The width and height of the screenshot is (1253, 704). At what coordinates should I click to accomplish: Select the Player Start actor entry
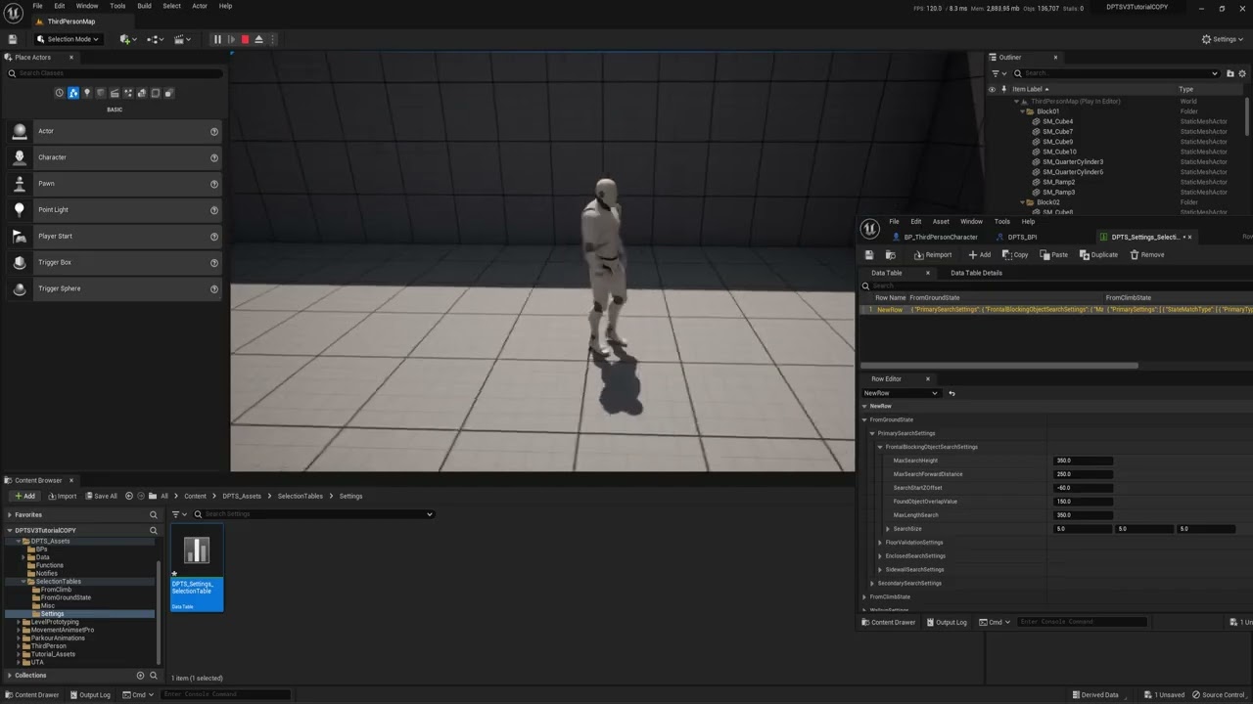pos(115,236)
